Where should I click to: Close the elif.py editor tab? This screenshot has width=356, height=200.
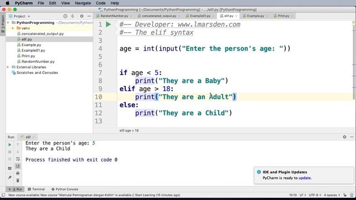click(236, 16)
